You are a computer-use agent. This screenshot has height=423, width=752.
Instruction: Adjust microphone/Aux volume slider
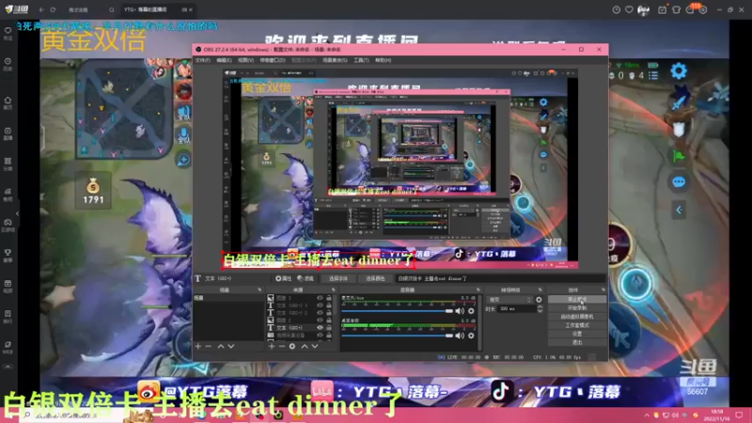[397, 311]
